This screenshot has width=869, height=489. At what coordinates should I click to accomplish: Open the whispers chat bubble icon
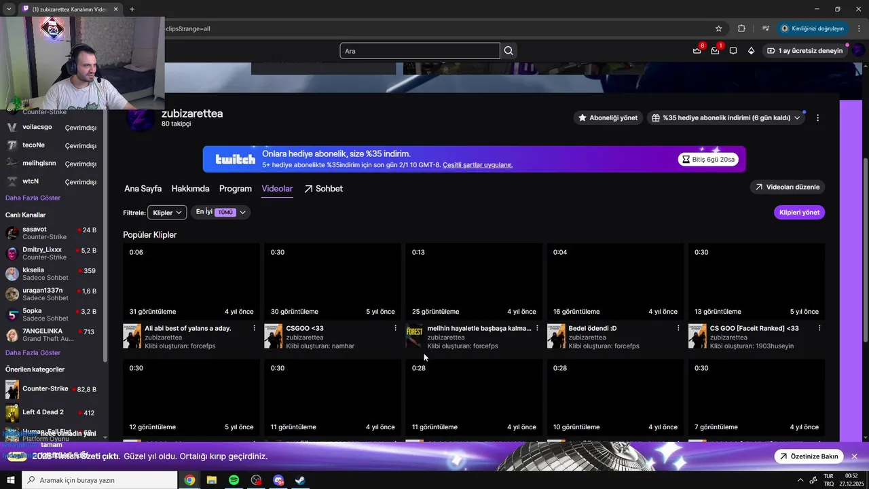pyautogui.click(x=733, y=51)
